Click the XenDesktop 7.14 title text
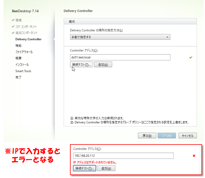Screen dimensions: 205x178 click(25, 11)
